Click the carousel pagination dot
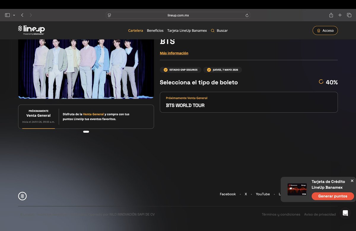Screen dimensions: 356x231 click(x=86, y=131)
